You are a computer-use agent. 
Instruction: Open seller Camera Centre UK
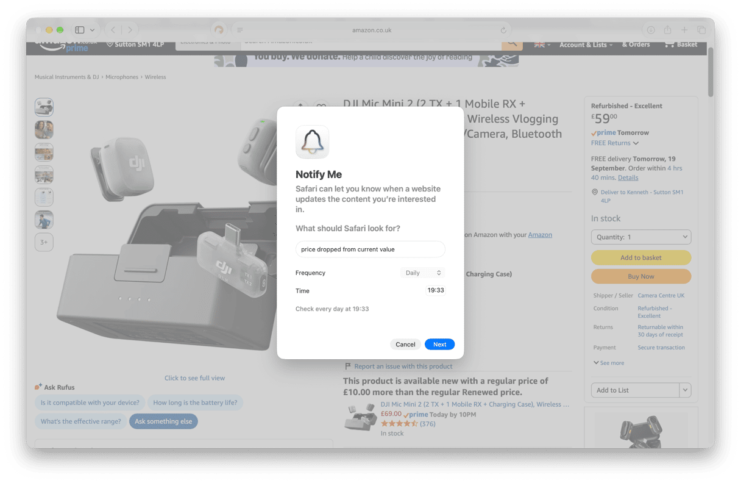(x=661, y=295)
